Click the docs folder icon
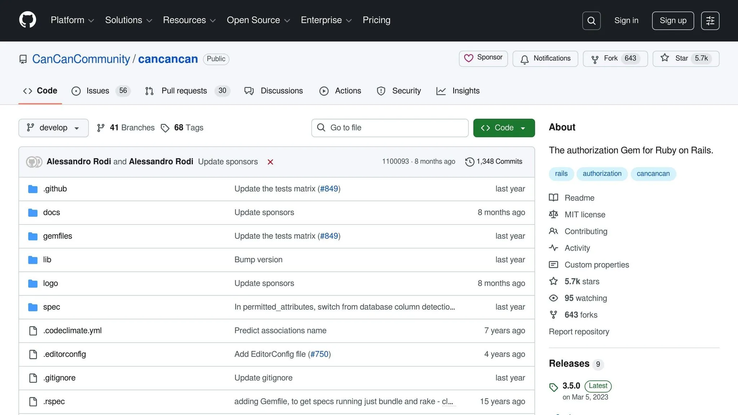Viewport: 738px width, 415px height. tap(33, 213)
